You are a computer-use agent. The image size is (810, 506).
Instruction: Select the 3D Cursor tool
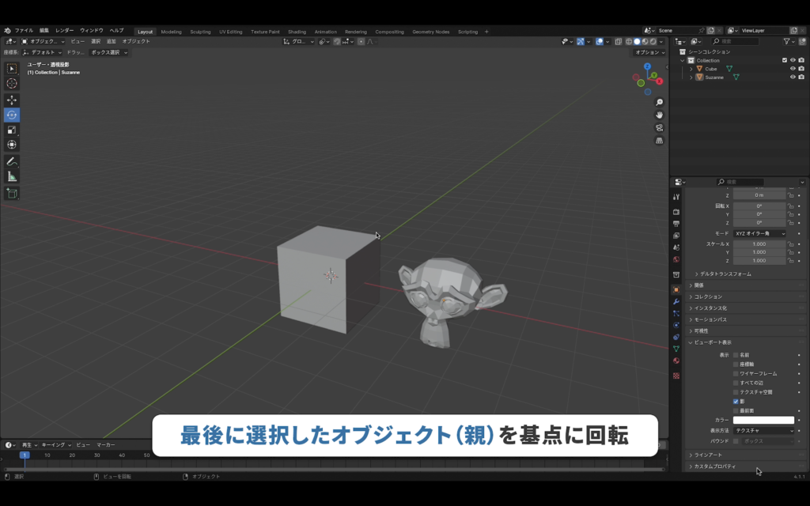pyautogui.click(x=12, y=84)
